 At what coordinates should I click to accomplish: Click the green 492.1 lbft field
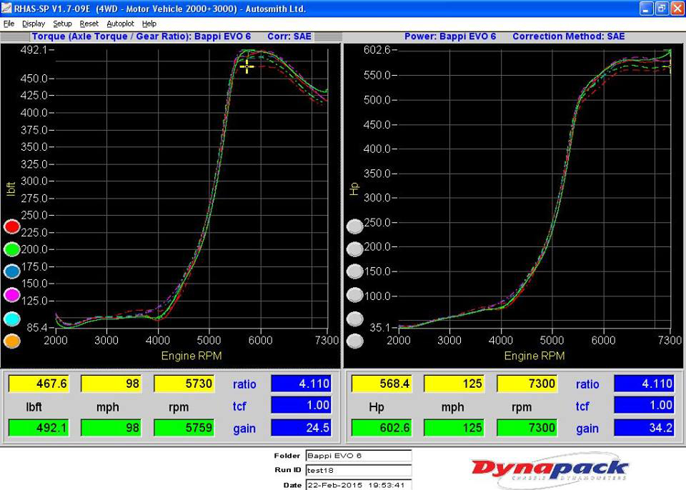39,427
